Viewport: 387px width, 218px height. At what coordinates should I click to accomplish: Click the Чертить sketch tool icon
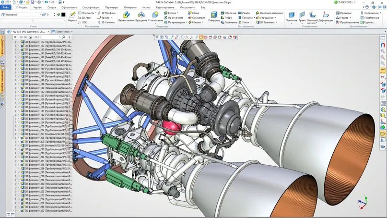click(72, 17)
